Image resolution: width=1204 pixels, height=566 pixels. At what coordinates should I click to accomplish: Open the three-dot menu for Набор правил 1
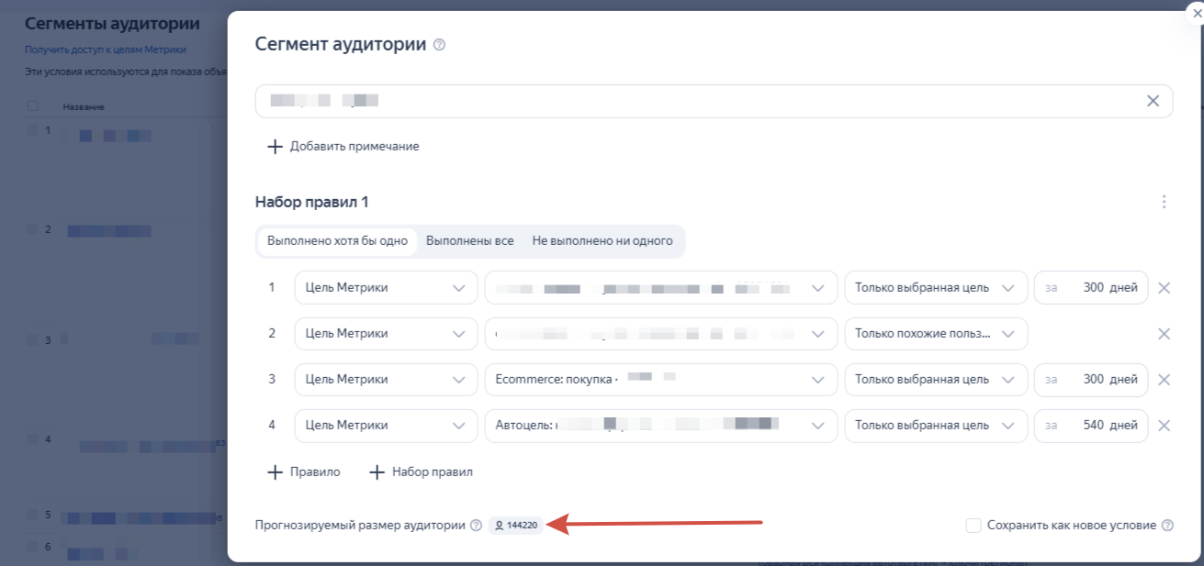click(x=1164, y=202)
